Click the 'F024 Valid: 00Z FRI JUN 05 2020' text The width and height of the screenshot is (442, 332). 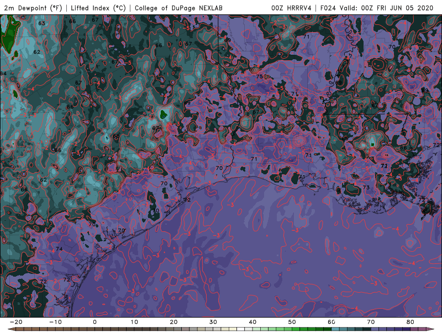(377, 8)
